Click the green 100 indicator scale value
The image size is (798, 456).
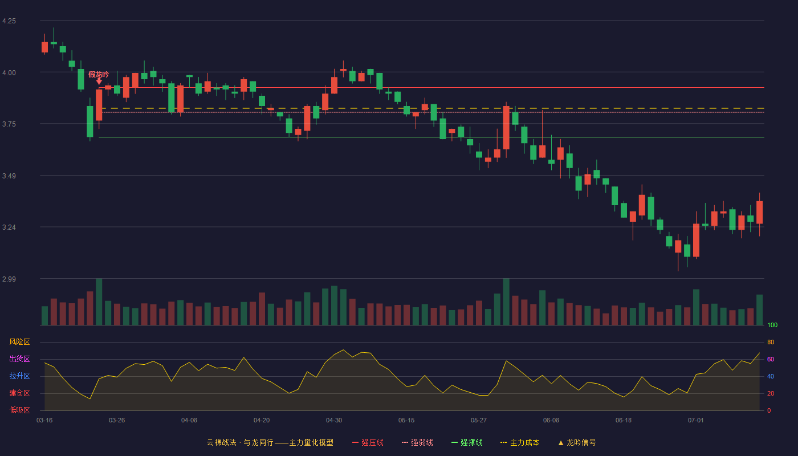772,325
